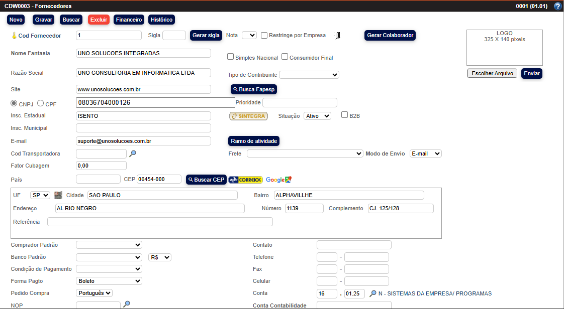The width and height of the screenshot is (564, 309).
Task: Click the Correios icon beside Buscar CEP
Action: (246, 180)
